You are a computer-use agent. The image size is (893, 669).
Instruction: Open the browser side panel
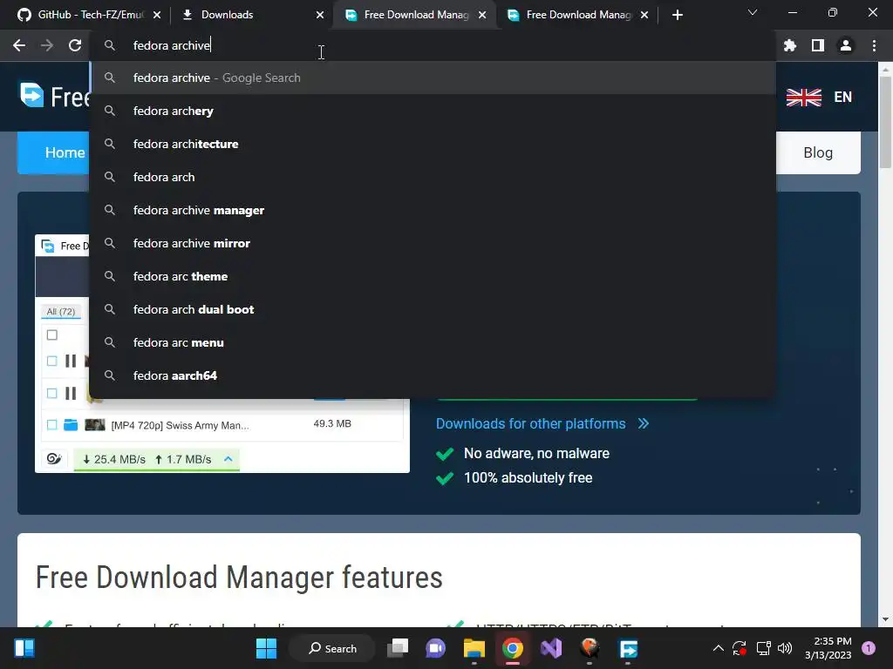pos(818,45)
